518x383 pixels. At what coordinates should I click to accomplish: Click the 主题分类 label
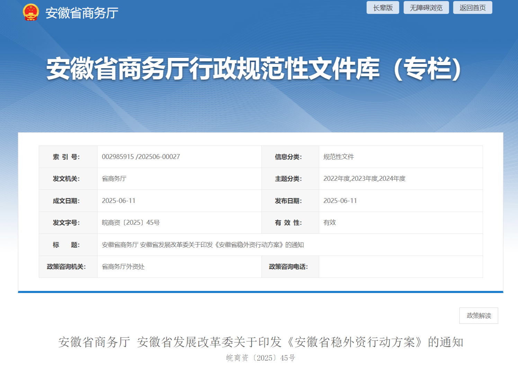[288, 179]
